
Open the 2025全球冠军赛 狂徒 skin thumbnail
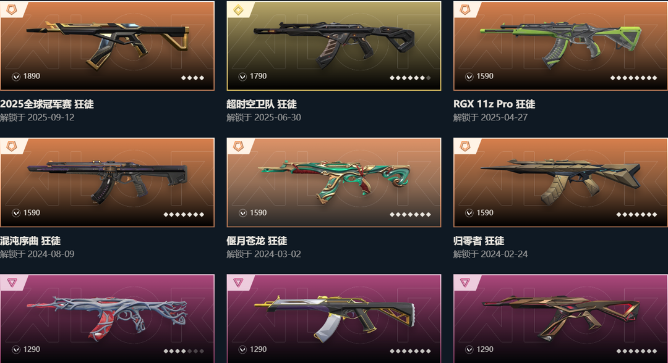[108, 46]
